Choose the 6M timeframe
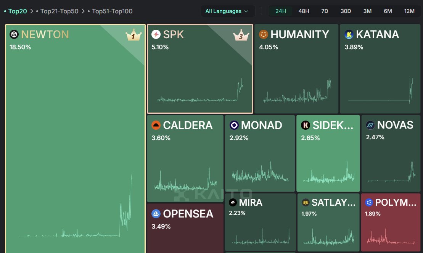This screenshot has height=253, width=423. coord(388,11)
